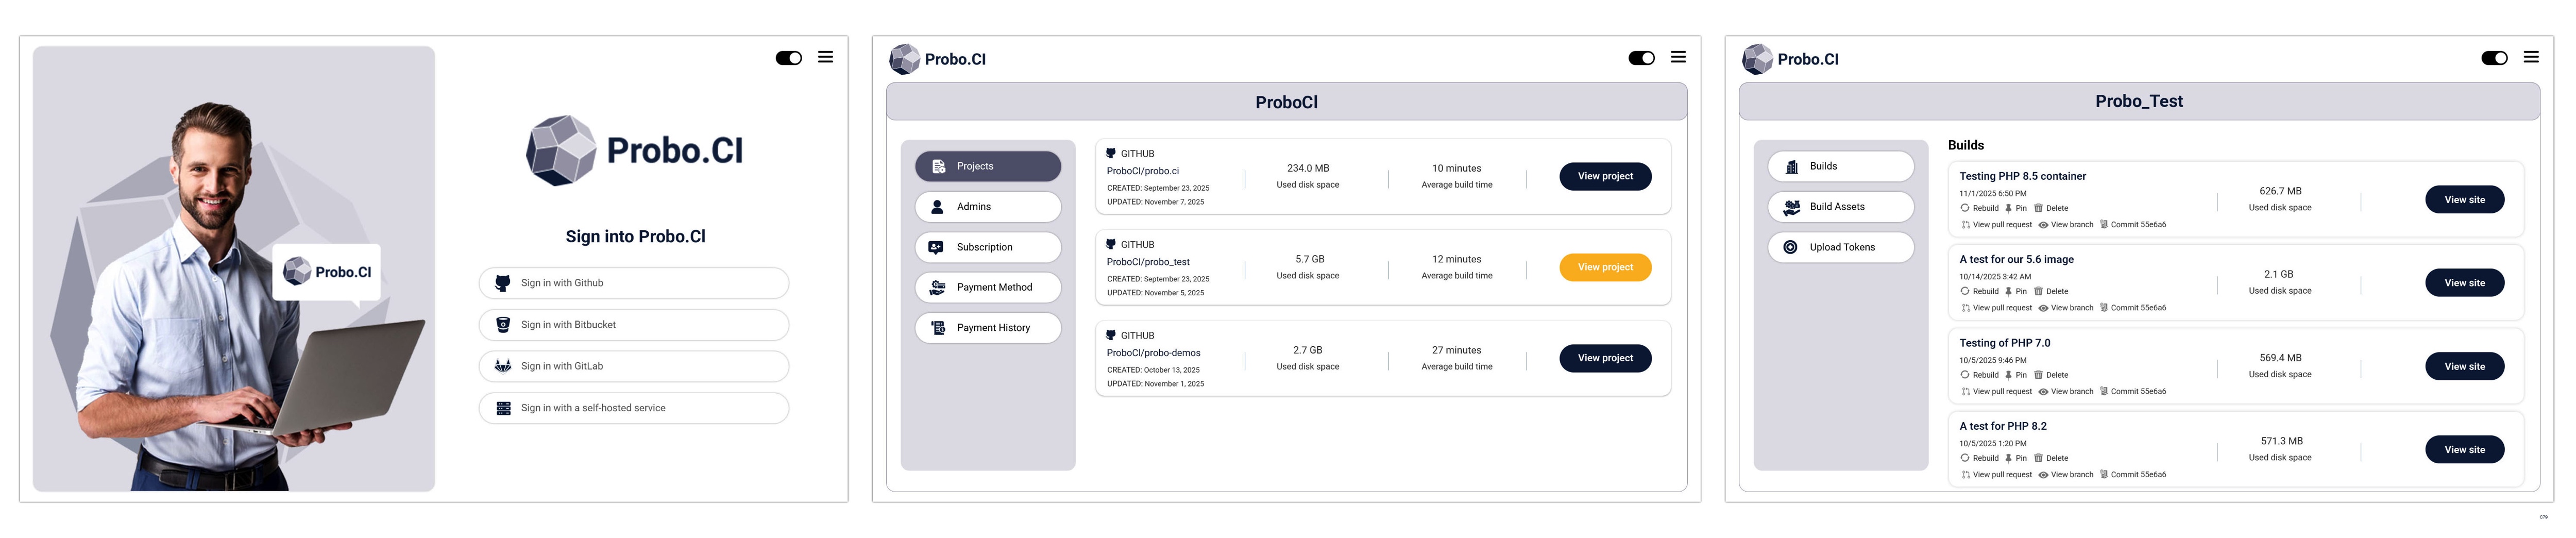Toggle the theme switch on the ProboCI projects page

click(x=1641, y=58)
